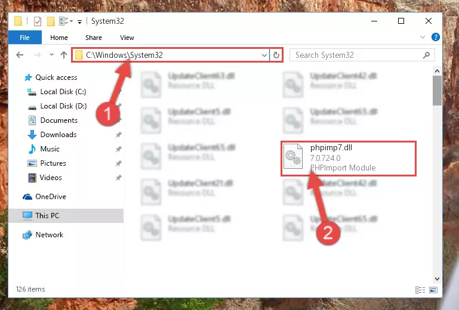Go up one folder level
Viewport: 459px width, 310px height.
coord(63,55)
